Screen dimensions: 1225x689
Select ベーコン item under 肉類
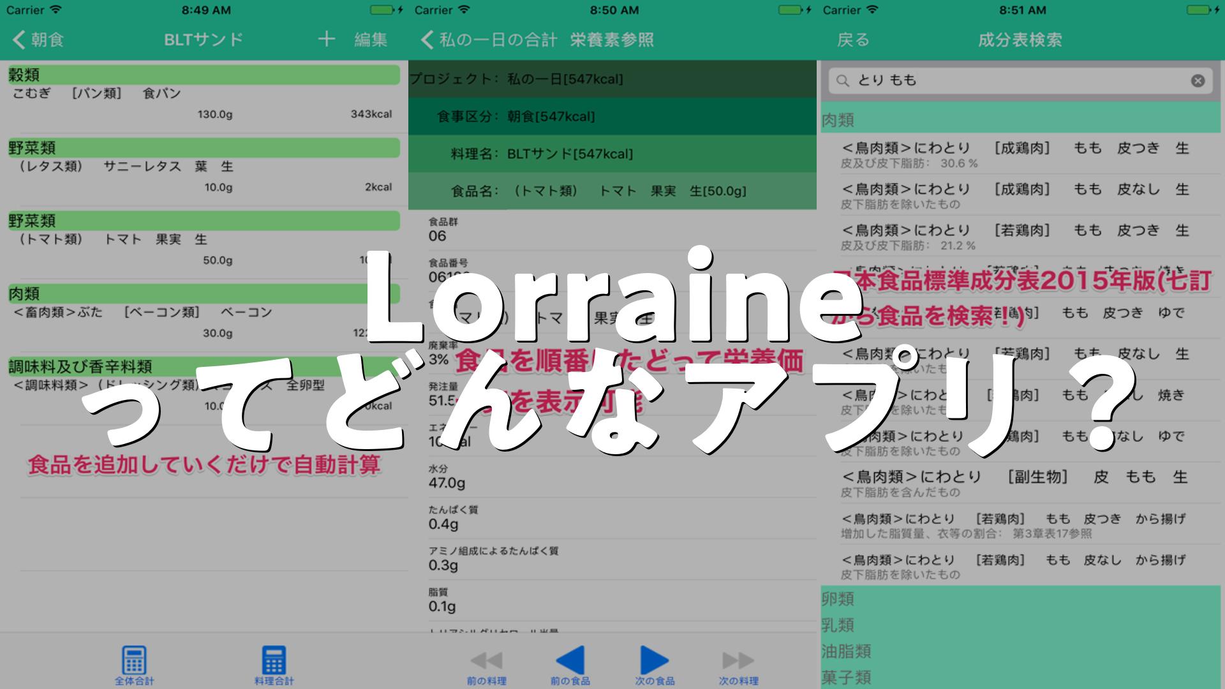tap(204, 323)
